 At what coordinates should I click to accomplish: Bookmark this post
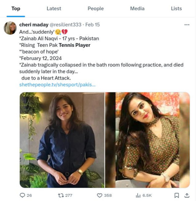[x=177, y=195]
